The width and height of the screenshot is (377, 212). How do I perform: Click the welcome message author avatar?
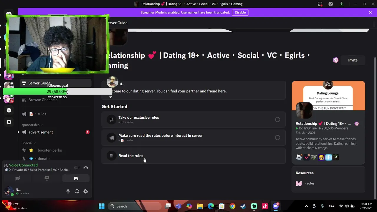[112, 82]
